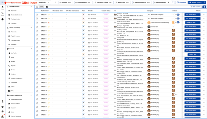The height and width of the screenshot is (119, 207).
Task: Toggle the select-all header checkbox
Action: coord(37,7)
